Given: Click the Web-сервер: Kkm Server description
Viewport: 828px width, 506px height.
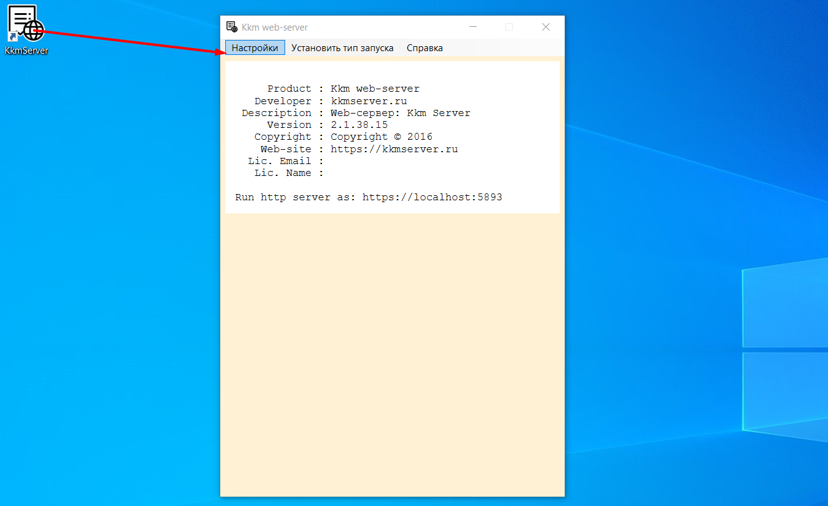Looking at the screenshot, I should (x=401, y=113).
